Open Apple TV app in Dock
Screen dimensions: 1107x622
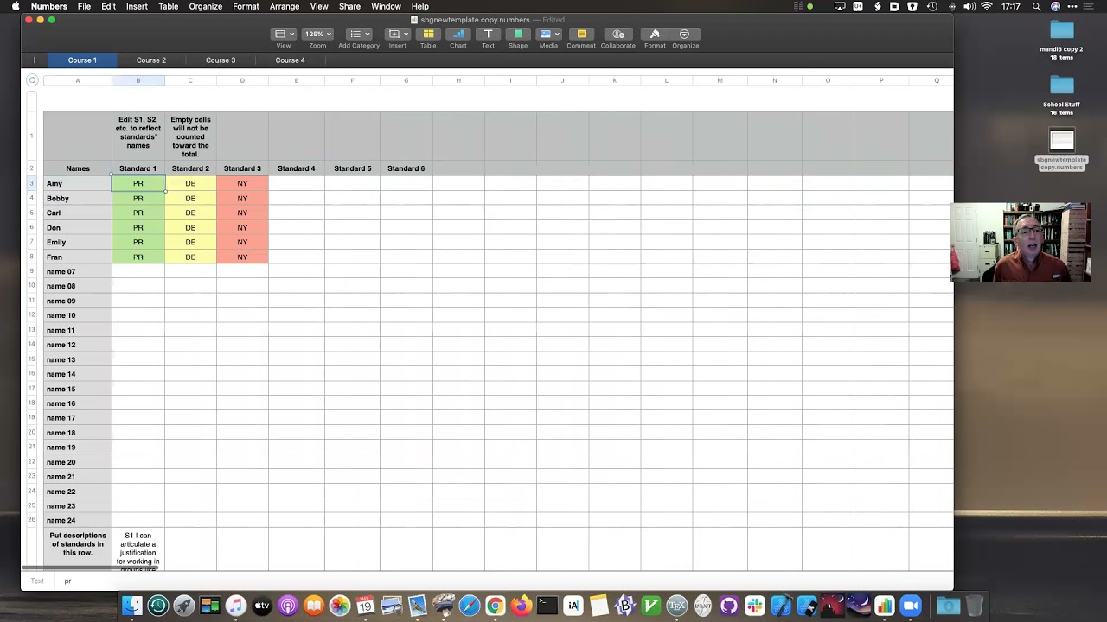(262, 606)
